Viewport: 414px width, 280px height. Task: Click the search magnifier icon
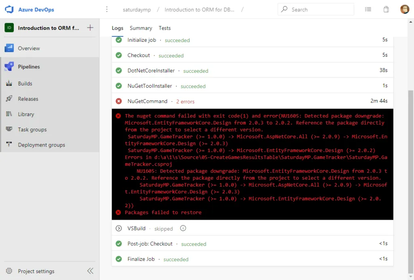pyautogui.click(x=284, y=9)
